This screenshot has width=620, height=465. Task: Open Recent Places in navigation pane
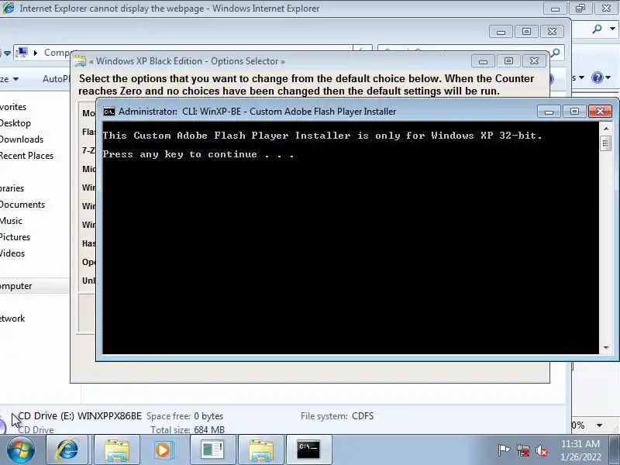pos(26,156)
